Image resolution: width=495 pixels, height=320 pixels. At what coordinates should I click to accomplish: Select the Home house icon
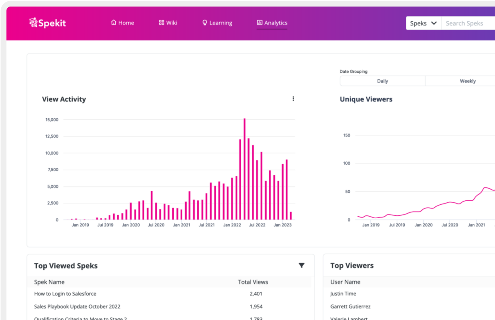[113, 22]
